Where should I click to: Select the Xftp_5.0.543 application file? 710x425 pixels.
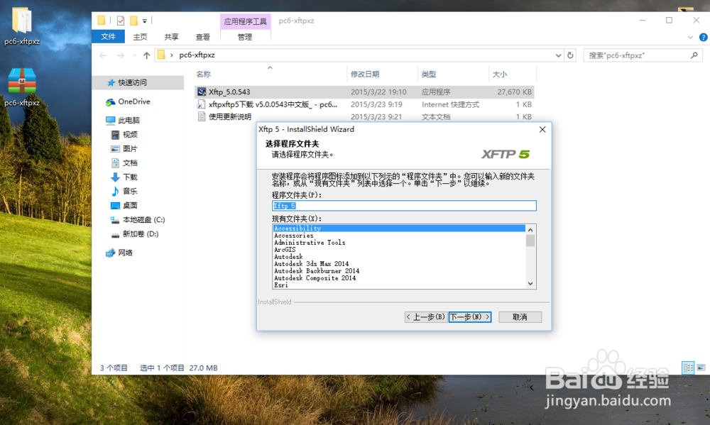[364, 92]
